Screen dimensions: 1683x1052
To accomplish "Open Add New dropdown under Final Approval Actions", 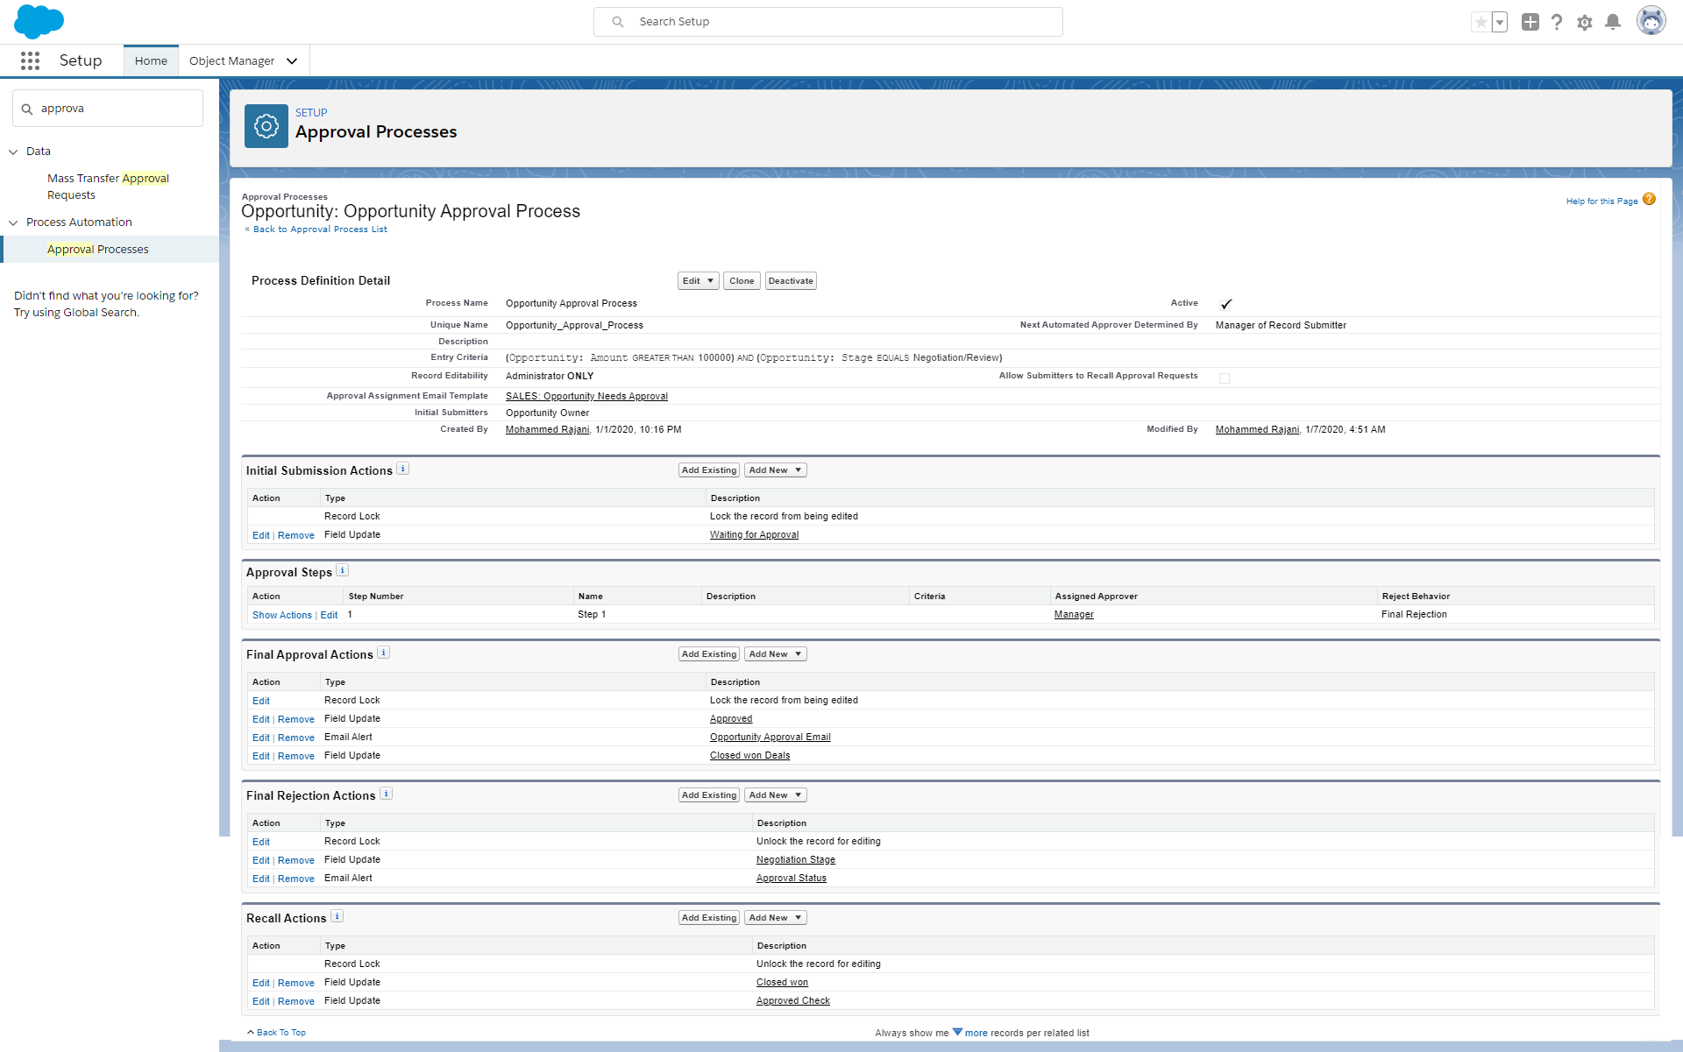I will [775, 654].
